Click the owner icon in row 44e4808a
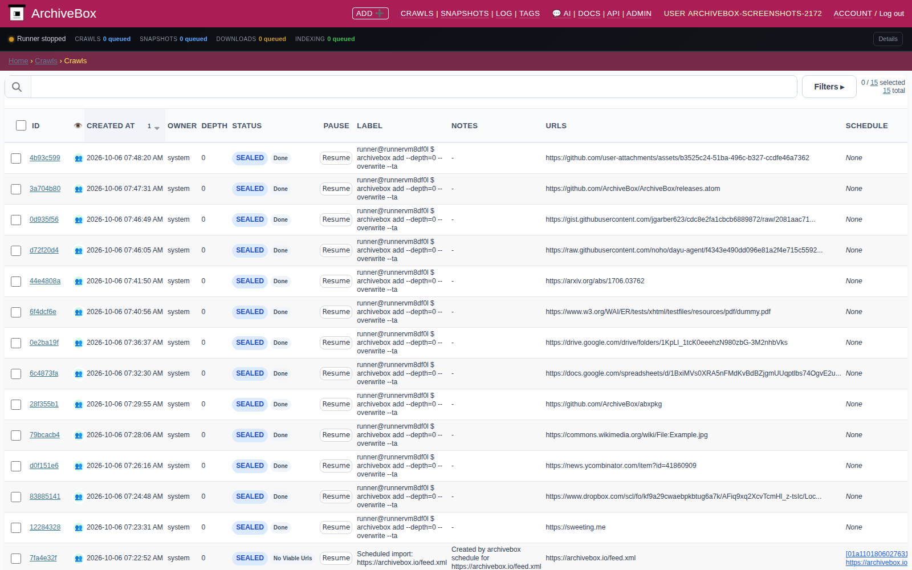Screen dimensions: 912x570 79,282
